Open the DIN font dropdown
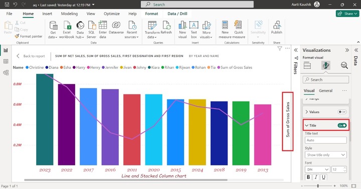This screenshot has width=361, height=189. (x=317, y=169)
